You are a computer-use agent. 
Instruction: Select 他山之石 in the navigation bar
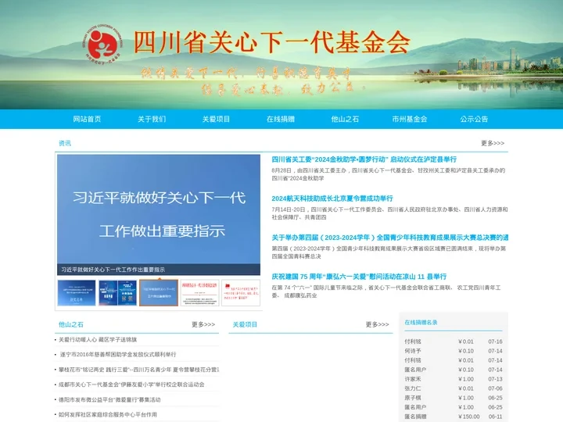[345, 119]
